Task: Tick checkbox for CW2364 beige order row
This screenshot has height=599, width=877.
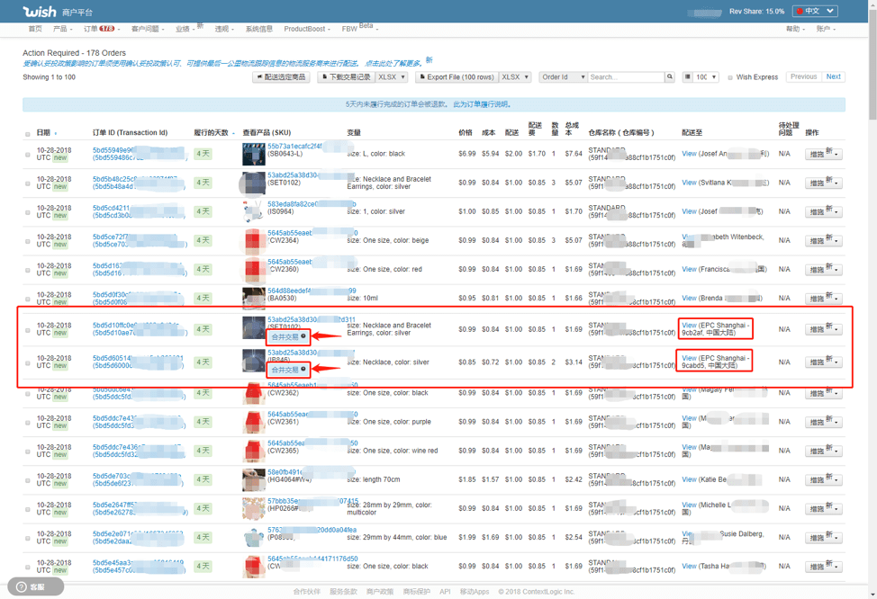Action: click(27, 241)
